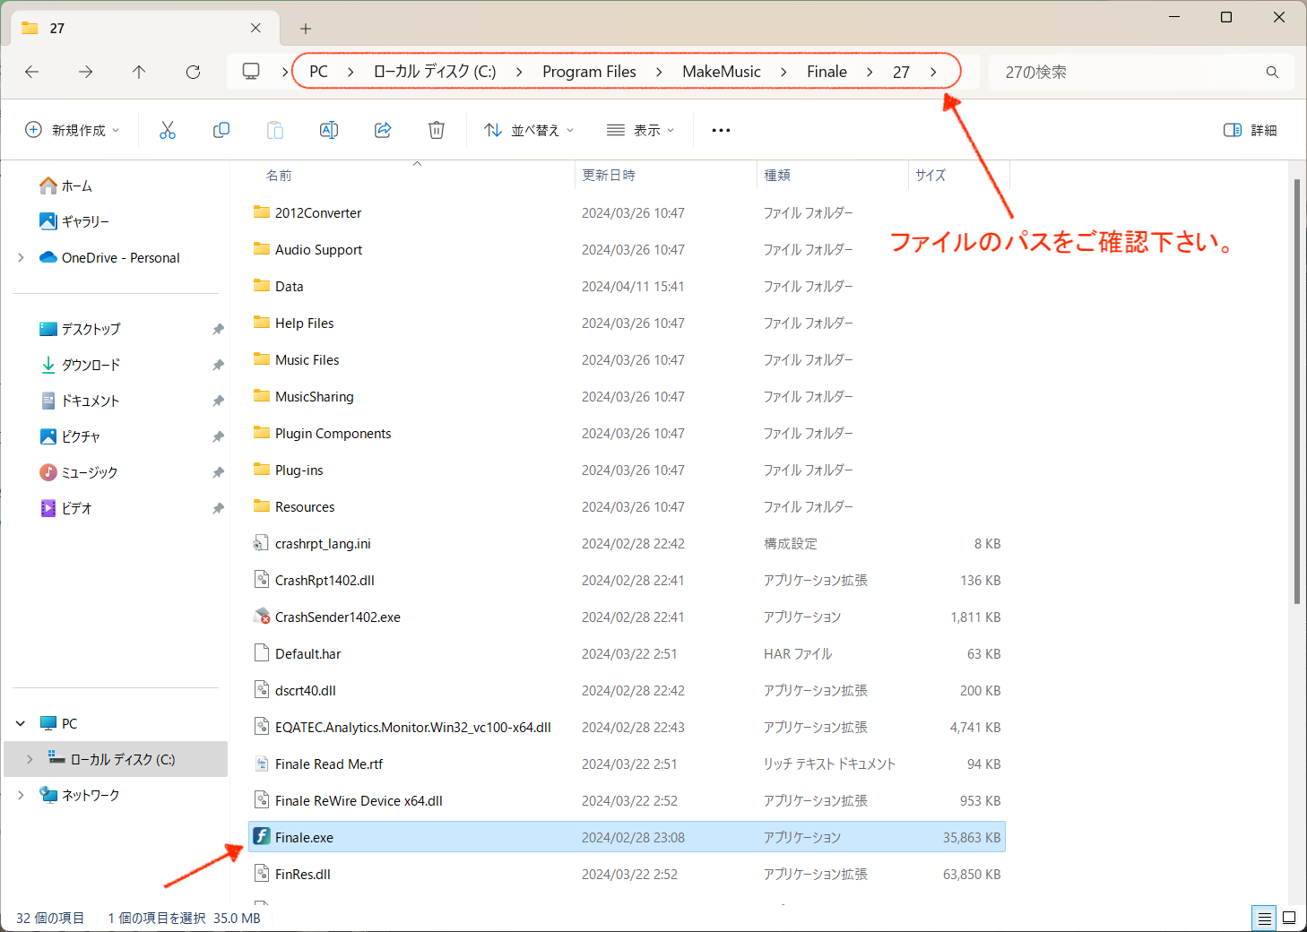The width and height of the screenshot is (1307, 932).
Task: Unpin デスクトップ with its pin icon
Action: point(218,329)
